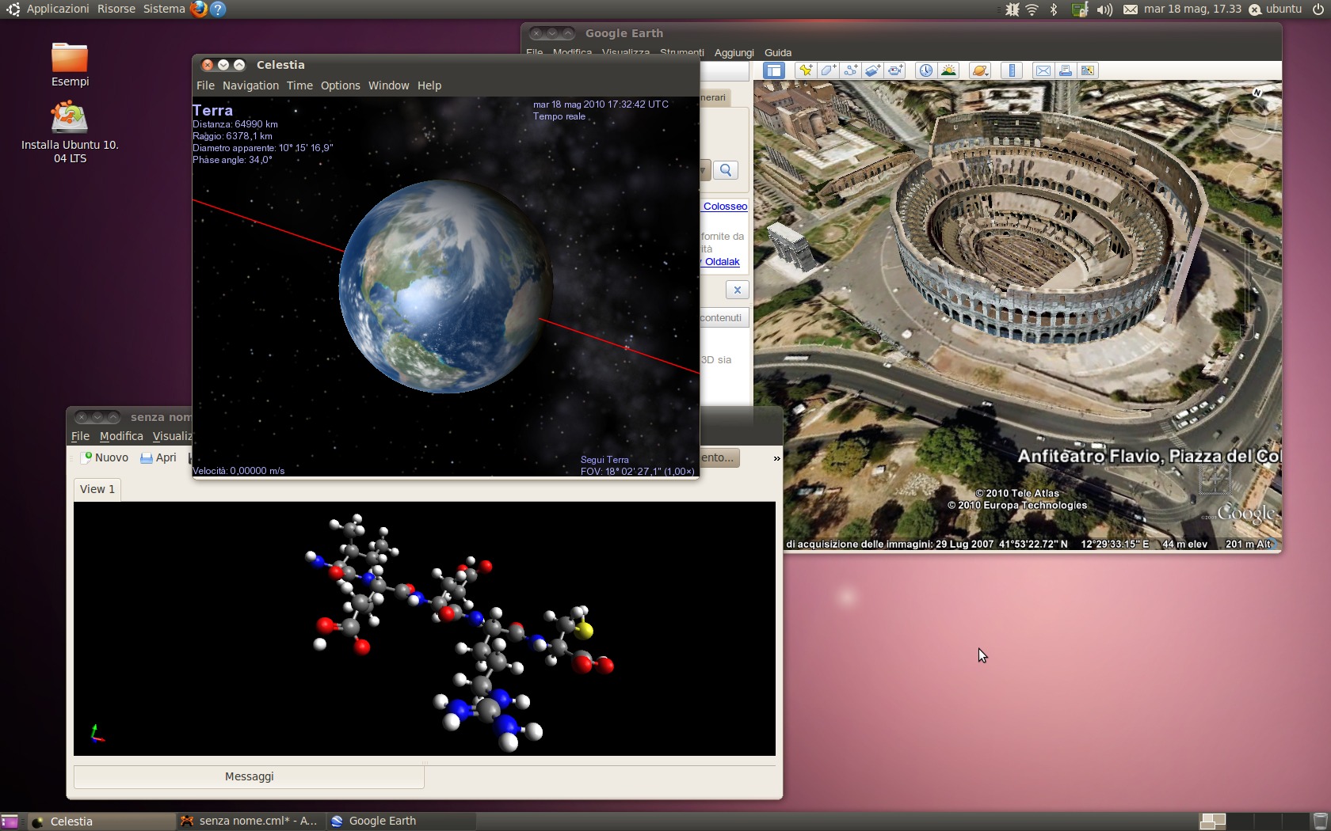Screen dimensions: 1331x831
Task: Open Celestia Help menu
Action: click(x=429, y=85)
